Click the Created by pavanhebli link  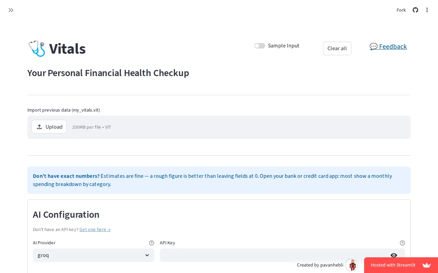pos(320,265)
